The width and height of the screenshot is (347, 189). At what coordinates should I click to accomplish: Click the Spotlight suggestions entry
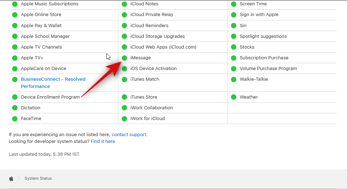pyautogui.click(x=263, y=36)
